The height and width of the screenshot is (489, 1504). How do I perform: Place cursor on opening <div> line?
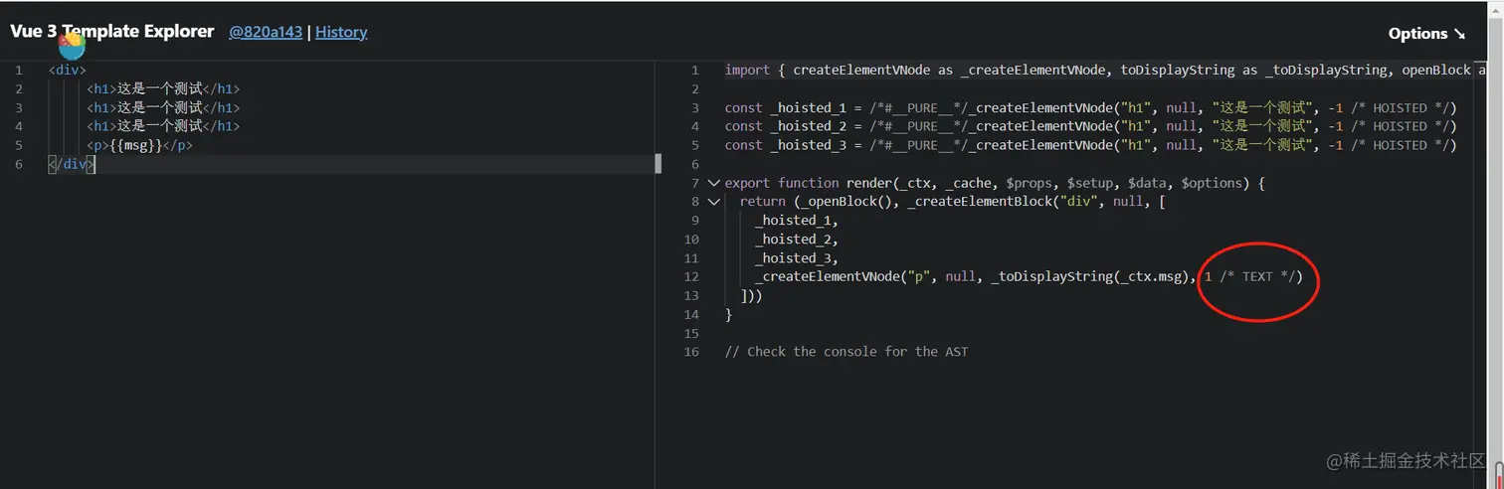68,71
